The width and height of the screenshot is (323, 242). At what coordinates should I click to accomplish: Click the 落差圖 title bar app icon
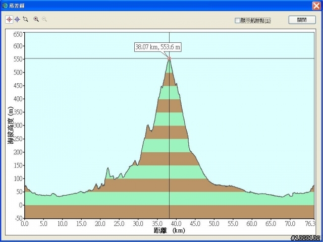(5, 6)
